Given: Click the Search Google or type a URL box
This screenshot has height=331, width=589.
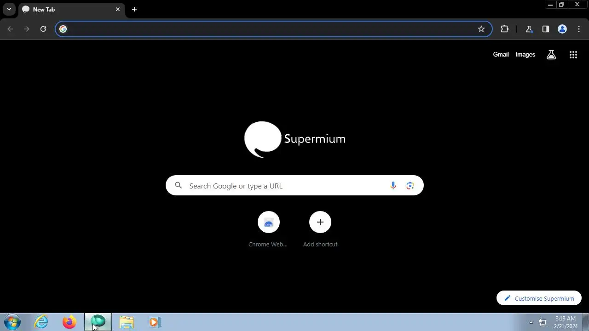Looking at the screenshot, I should 294,185.
